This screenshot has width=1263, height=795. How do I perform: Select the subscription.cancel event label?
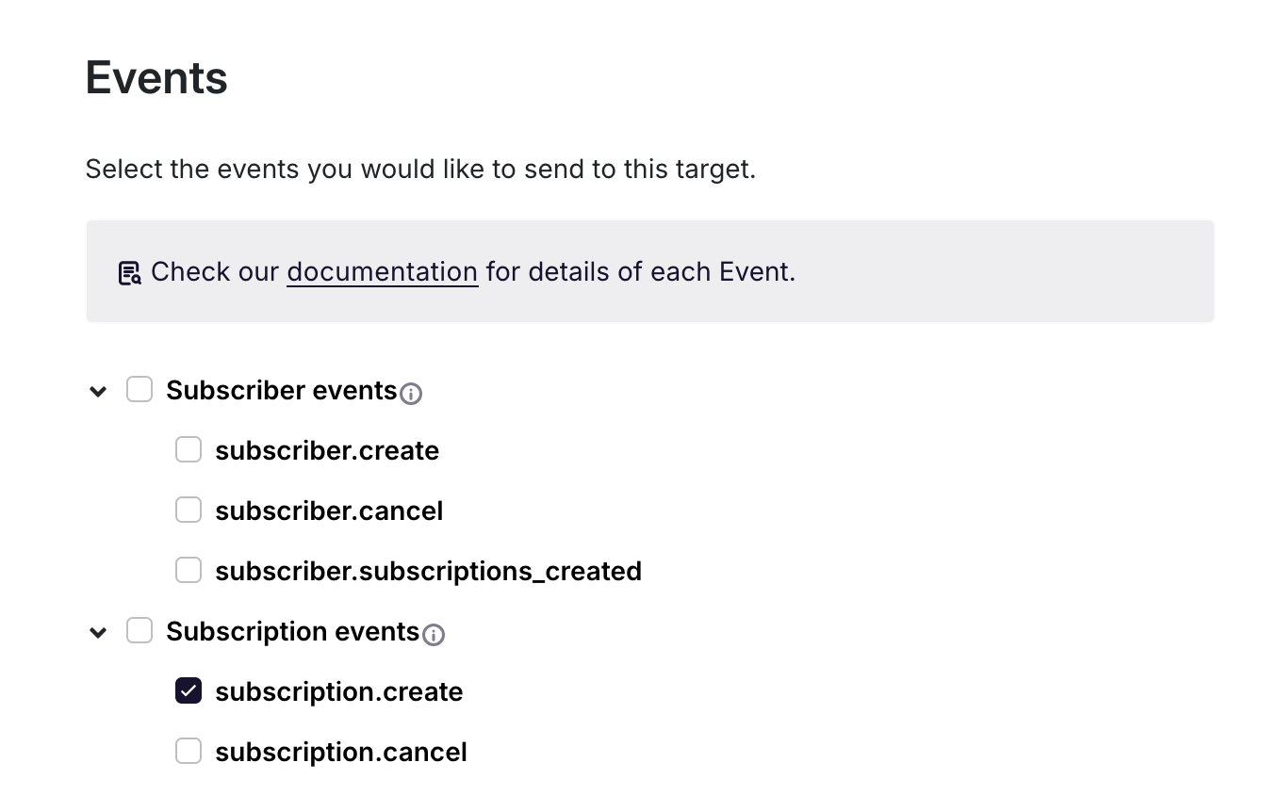pos(340,751)
